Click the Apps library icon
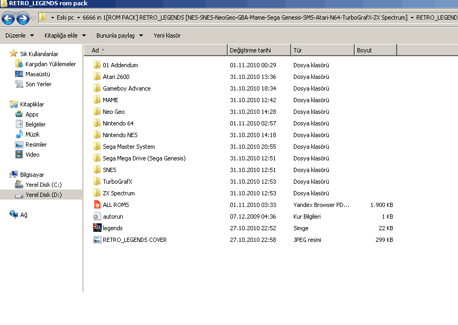458x325 pixels. point(19,114)
